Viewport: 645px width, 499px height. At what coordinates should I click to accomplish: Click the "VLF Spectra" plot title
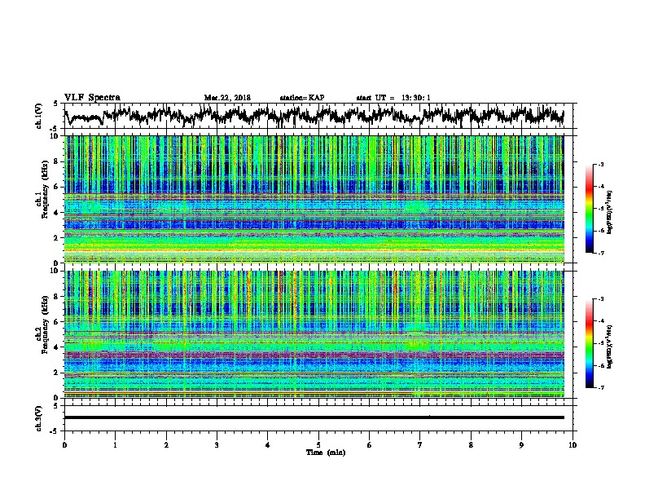click(x=92, y=98)
